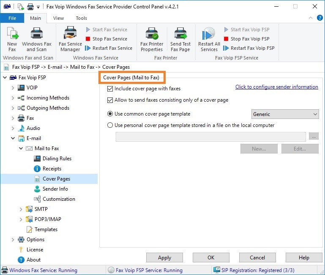Expand the Options tree node

[13, 240]
